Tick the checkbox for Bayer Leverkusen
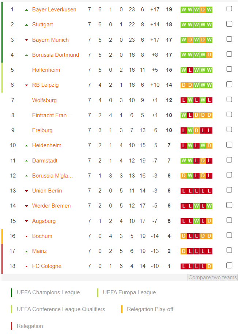The height and width of the screenshot is (336, 242). click(229, 9)
